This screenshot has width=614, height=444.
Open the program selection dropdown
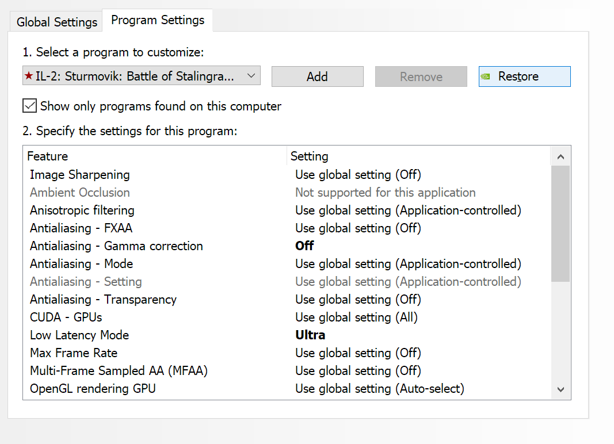pyautogui.click(x=251, y=76)
